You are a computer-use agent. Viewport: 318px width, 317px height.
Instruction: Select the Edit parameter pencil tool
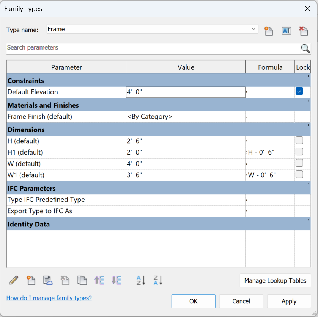(x=13, y=280)
